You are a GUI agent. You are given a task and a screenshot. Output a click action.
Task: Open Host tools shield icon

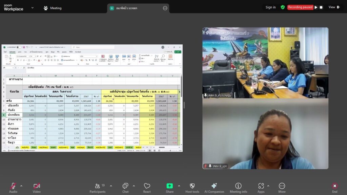click(192, 186)
